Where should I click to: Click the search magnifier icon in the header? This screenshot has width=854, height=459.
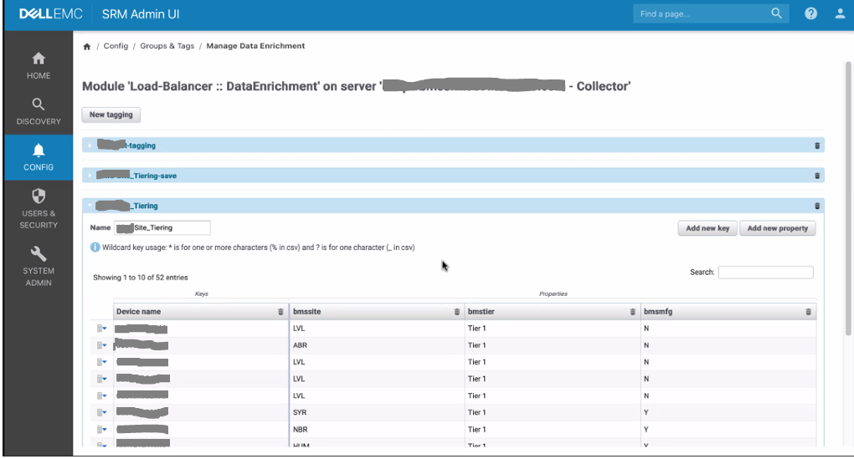pyautogui.click(x=776, y=14)
